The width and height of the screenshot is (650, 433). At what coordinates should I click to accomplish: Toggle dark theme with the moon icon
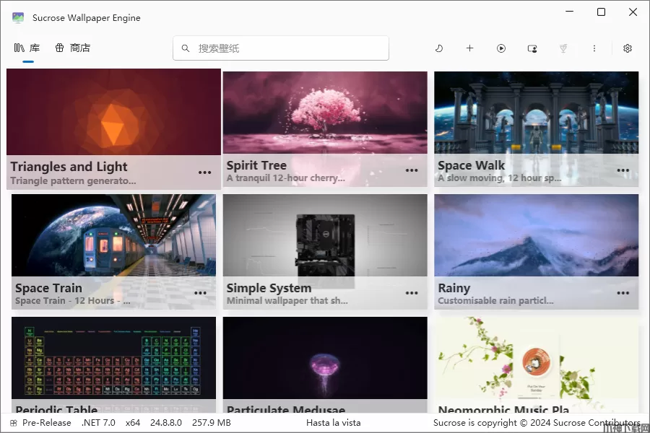[439, 48]
